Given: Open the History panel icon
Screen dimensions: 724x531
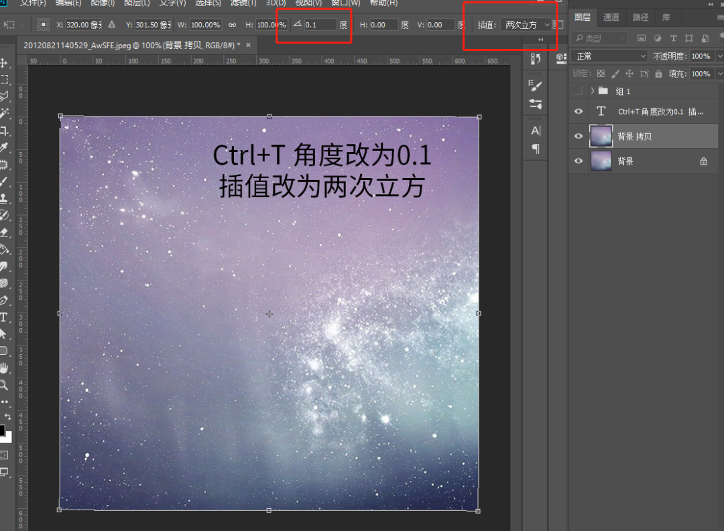Looking at the screenshot, I should 536,60.
